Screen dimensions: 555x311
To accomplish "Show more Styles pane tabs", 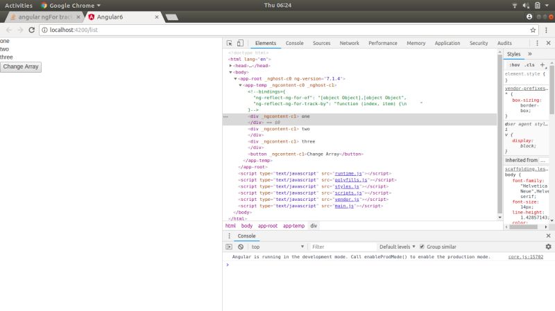I will pos(530,54).
